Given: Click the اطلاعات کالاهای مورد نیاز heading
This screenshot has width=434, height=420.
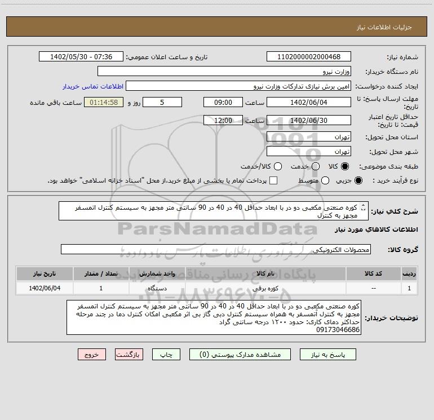Looking at the screenshot, I should (x=376, y=229).
